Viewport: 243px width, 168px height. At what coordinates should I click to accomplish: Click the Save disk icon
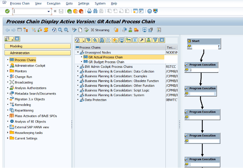point(61,11)
